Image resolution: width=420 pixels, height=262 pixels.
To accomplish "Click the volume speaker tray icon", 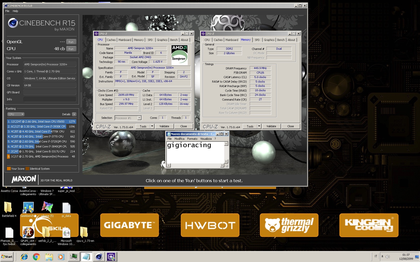I will (388, 257).
